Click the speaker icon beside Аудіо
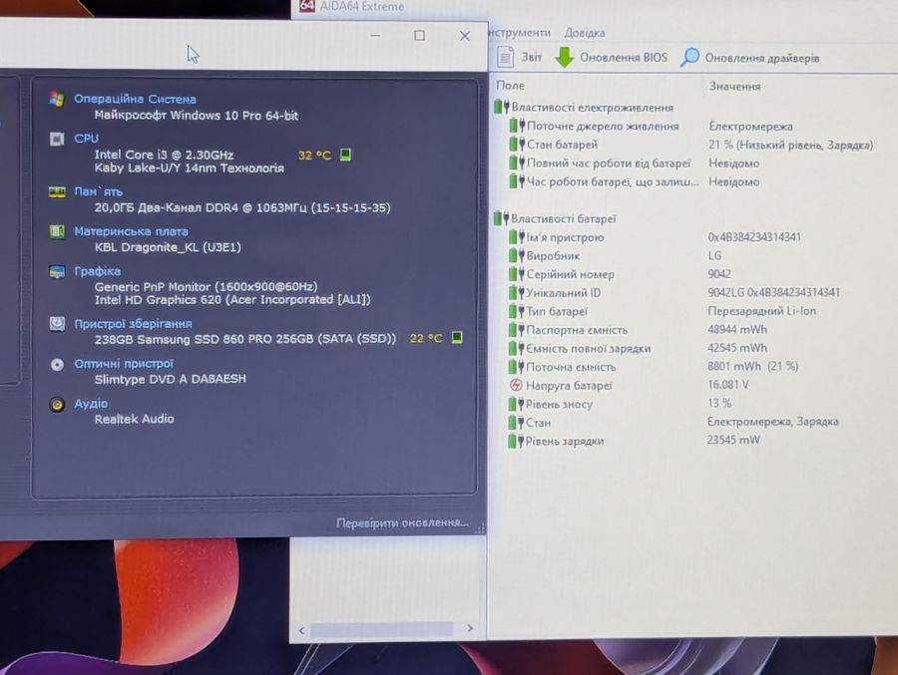The width and height of the screenshot is (898, 675). pyautogui.click(x=57, y=404)
